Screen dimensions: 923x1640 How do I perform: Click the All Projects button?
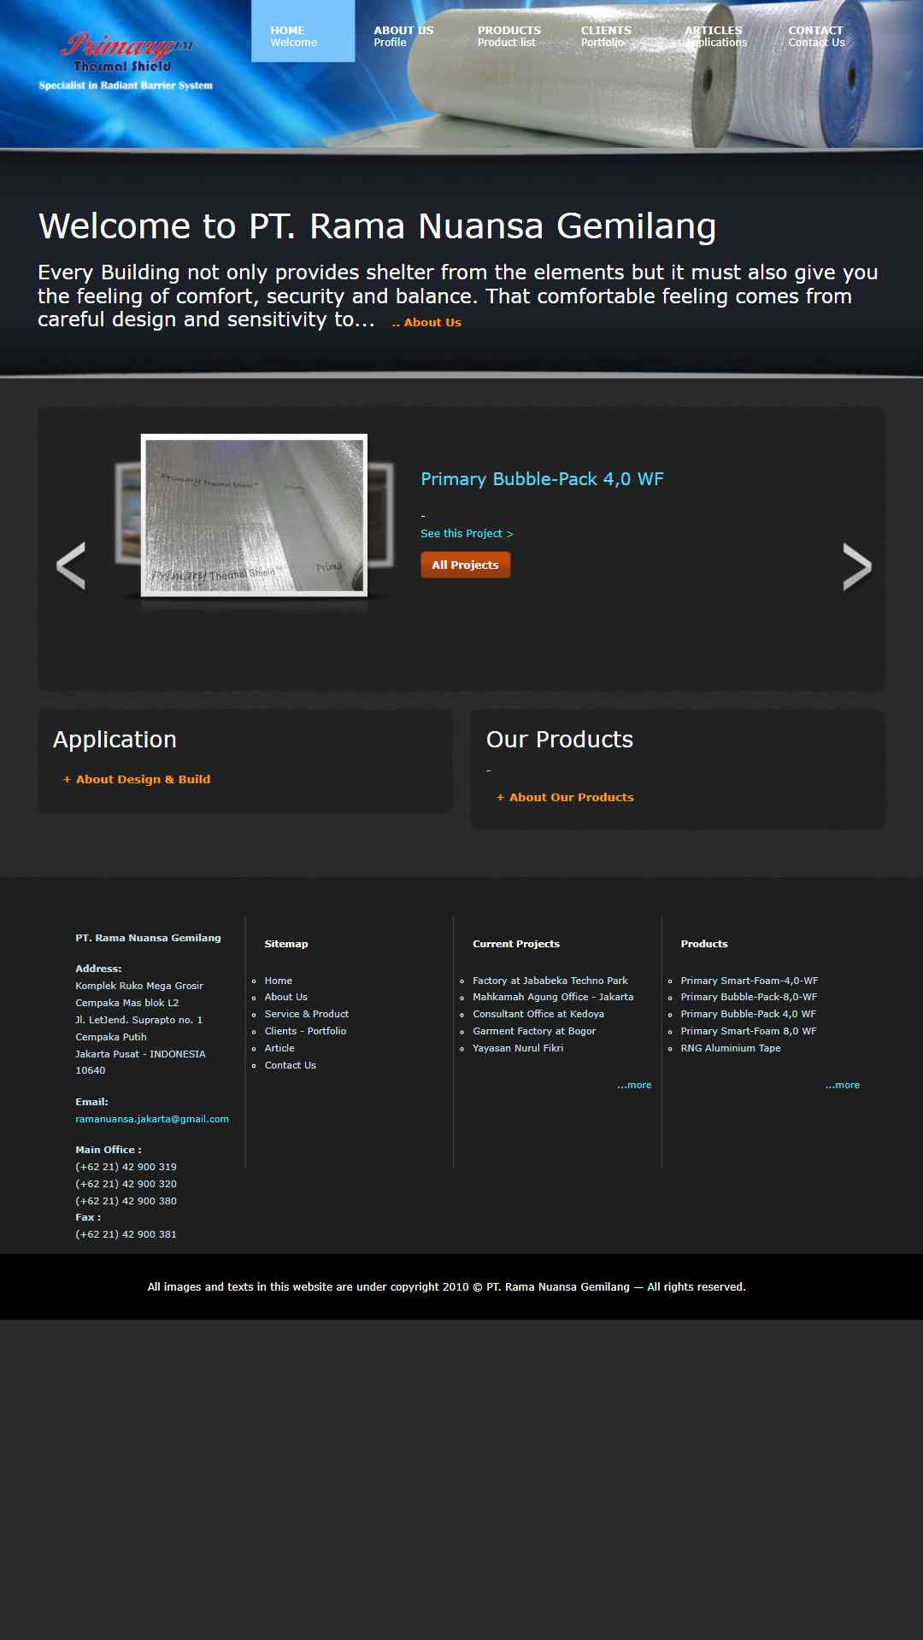click(x=465, y=565)
